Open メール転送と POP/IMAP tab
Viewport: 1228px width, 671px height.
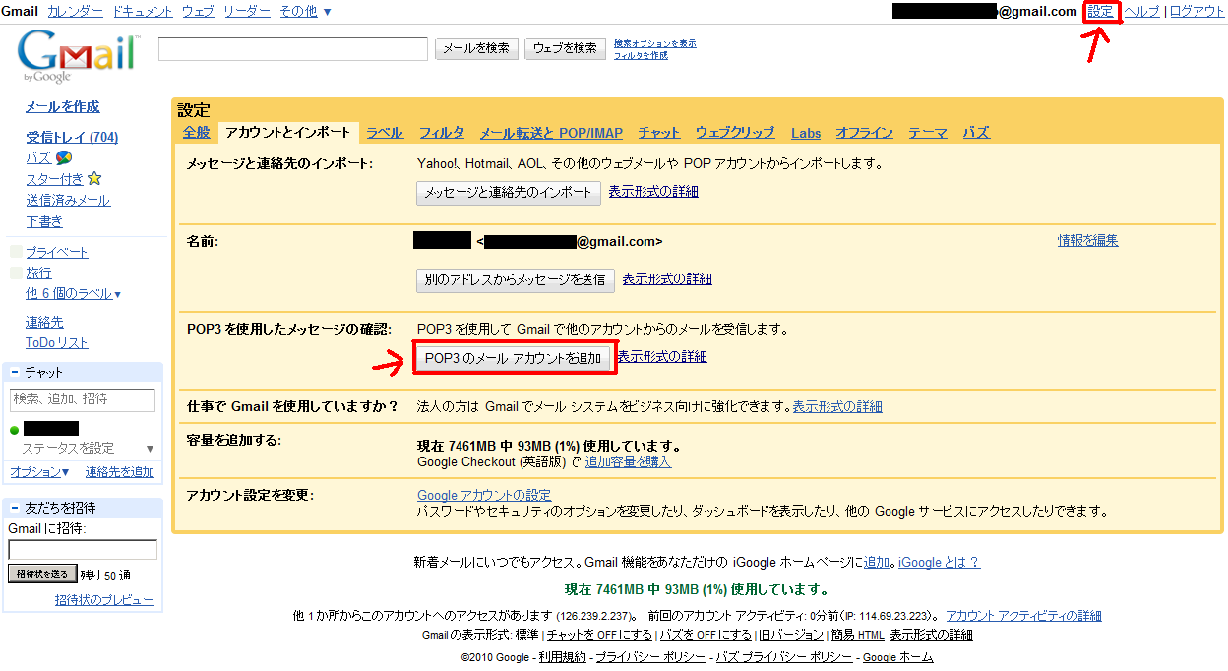(551, 132)
